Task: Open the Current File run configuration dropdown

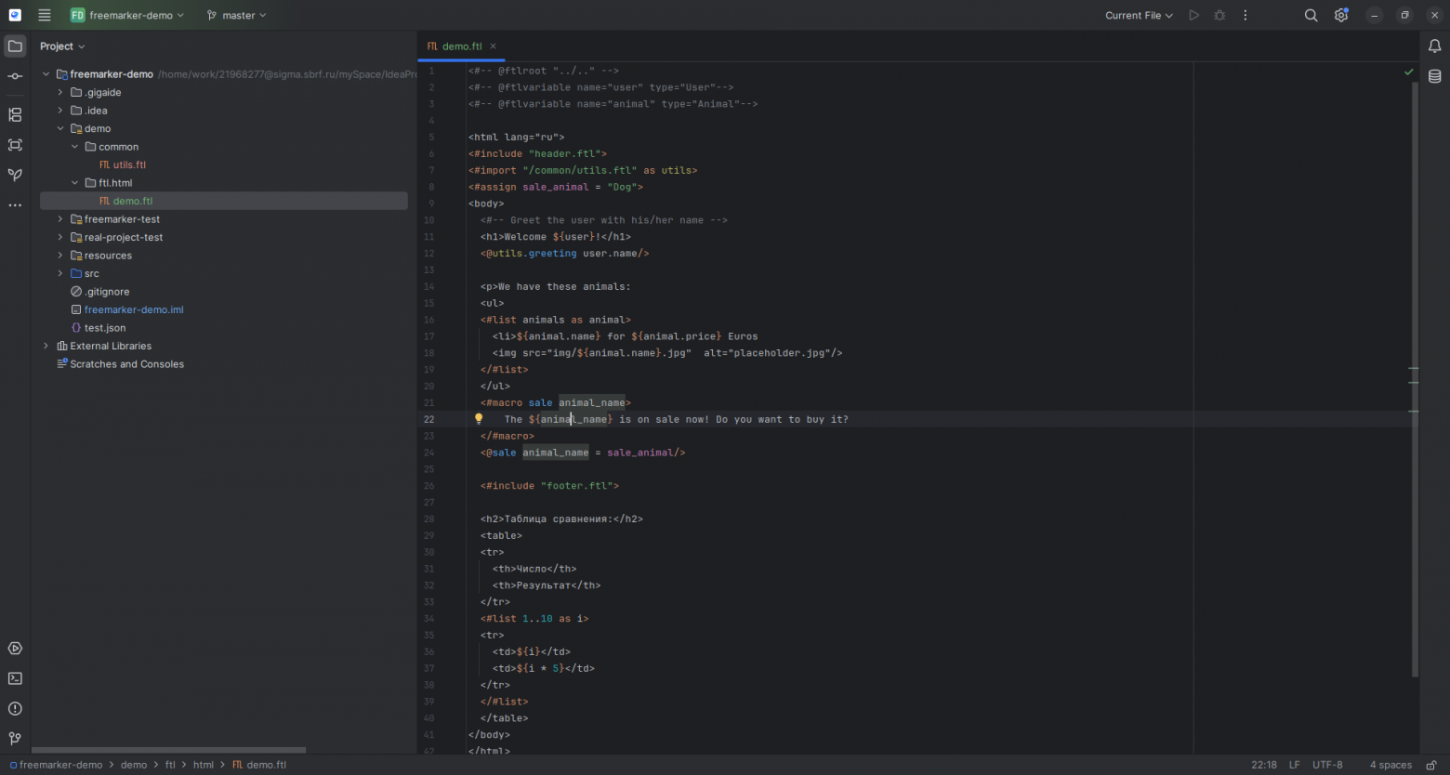Action: click(x=1139, y=15)
